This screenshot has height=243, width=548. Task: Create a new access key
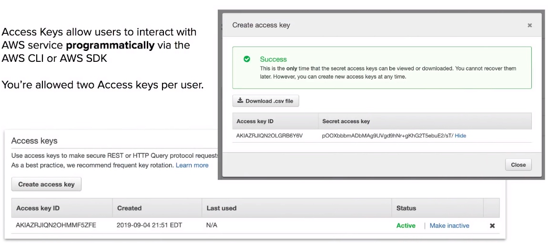[47, 184]
